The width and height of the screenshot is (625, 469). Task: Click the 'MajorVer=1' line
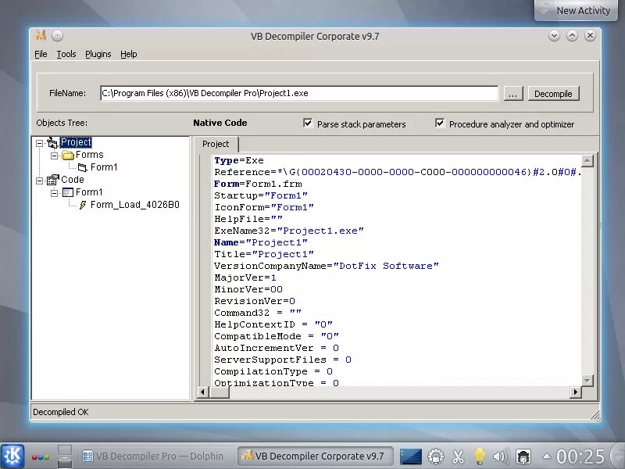point(245,277)
